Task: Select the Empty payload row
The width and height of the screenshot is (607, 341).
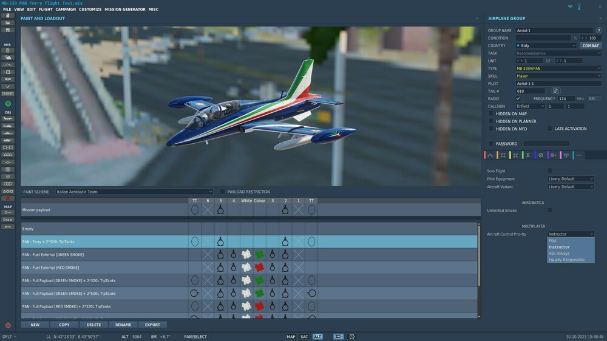Action: coord(249,229)
